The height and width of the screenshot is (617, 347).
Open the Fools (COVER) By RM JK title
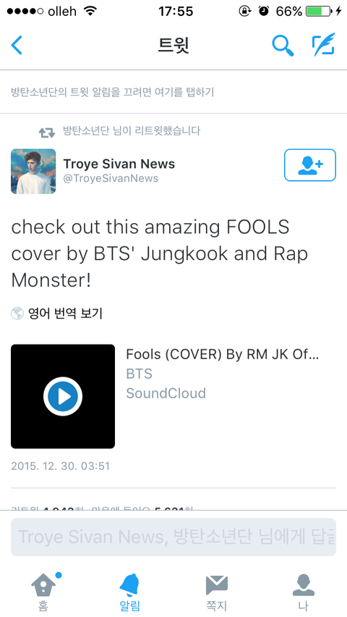click(x=222, y=355)
